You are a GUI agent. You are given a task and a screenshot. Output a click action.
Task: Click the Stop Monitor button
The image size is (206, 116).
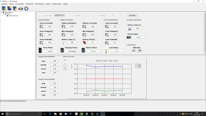(x=132, y=15)
